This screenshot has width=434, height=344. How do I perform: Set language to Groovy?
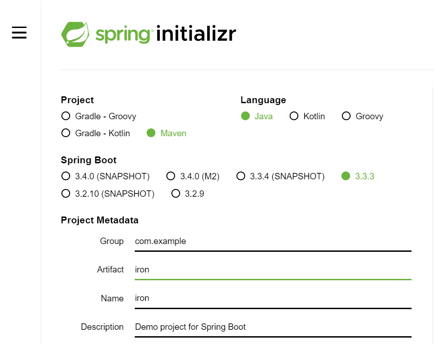coord(346,116)
